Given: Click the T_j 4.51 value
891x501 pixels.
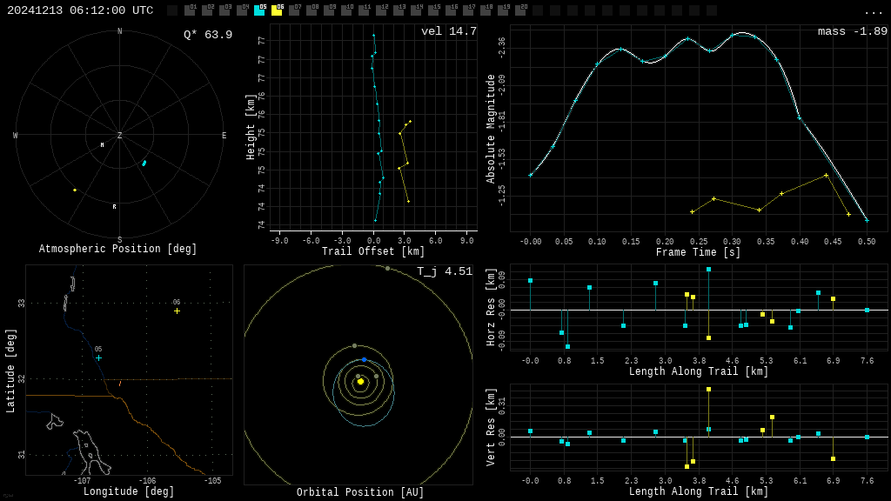Looking at the screenshot, I should [x=445, y=271].
